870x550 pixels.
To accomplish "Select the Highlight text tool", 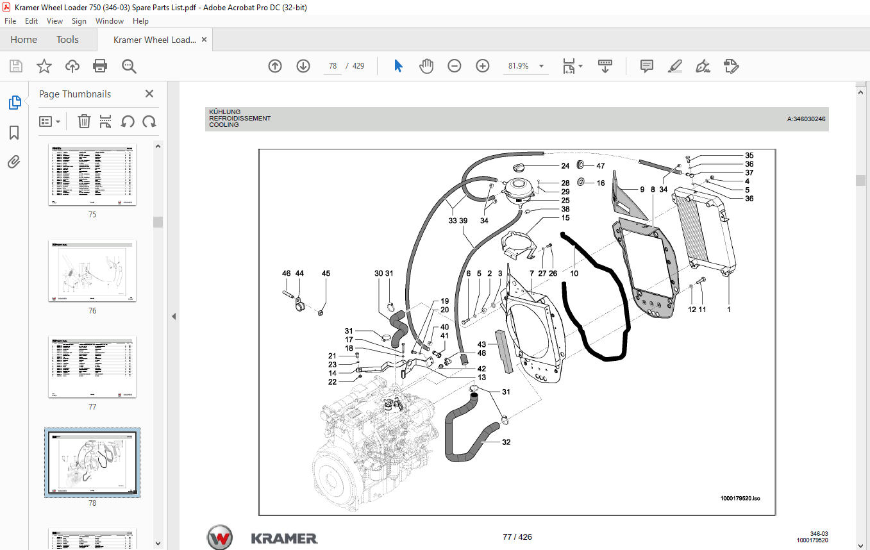I will click(674, 66).
